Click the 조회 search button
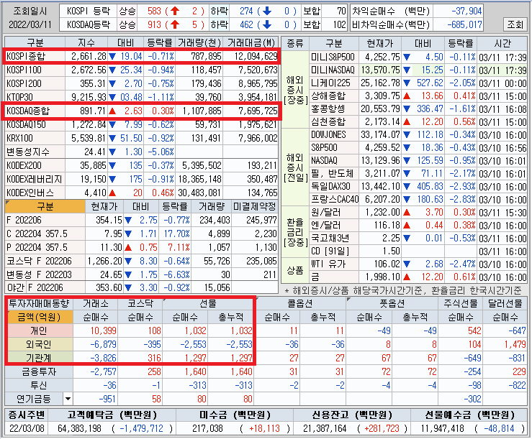 [x=515, y=24]
